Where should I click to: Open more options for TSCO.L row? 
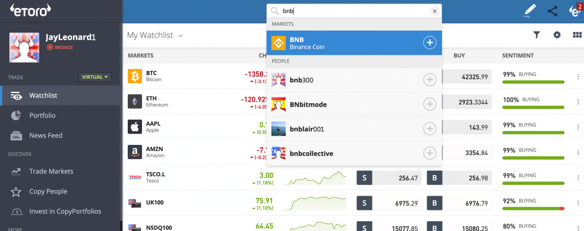tap(578, 178)
